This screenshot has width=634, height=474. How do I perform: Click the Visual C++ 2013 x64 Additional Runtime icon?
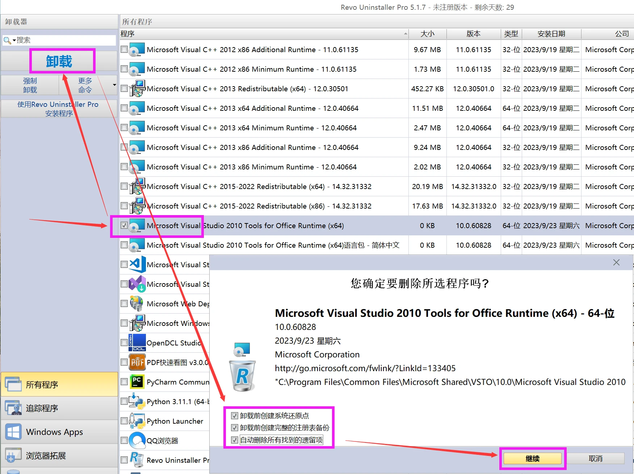137,108
